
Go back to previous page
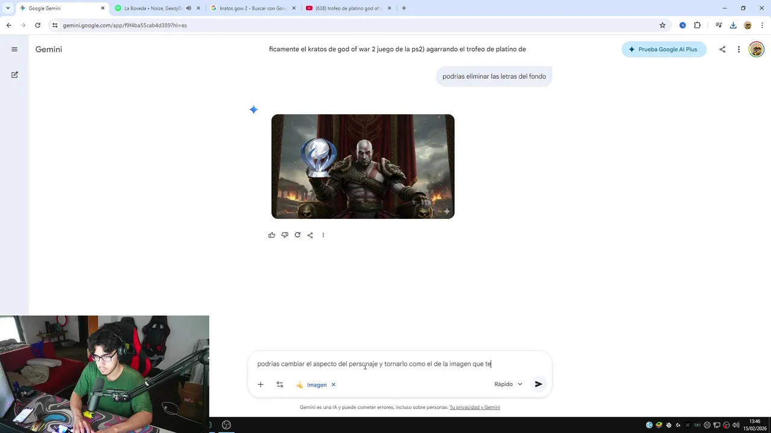click(8, 25)
